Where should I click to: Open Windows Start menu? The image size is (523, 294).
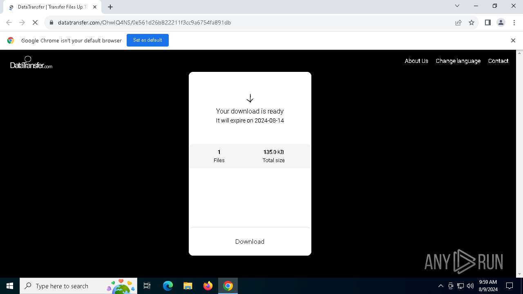click(10, 286)
